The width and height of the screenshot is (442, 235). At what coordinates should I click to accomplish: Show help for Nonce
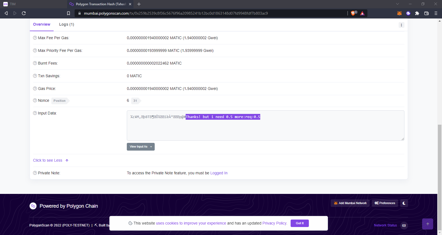[35, 100]
